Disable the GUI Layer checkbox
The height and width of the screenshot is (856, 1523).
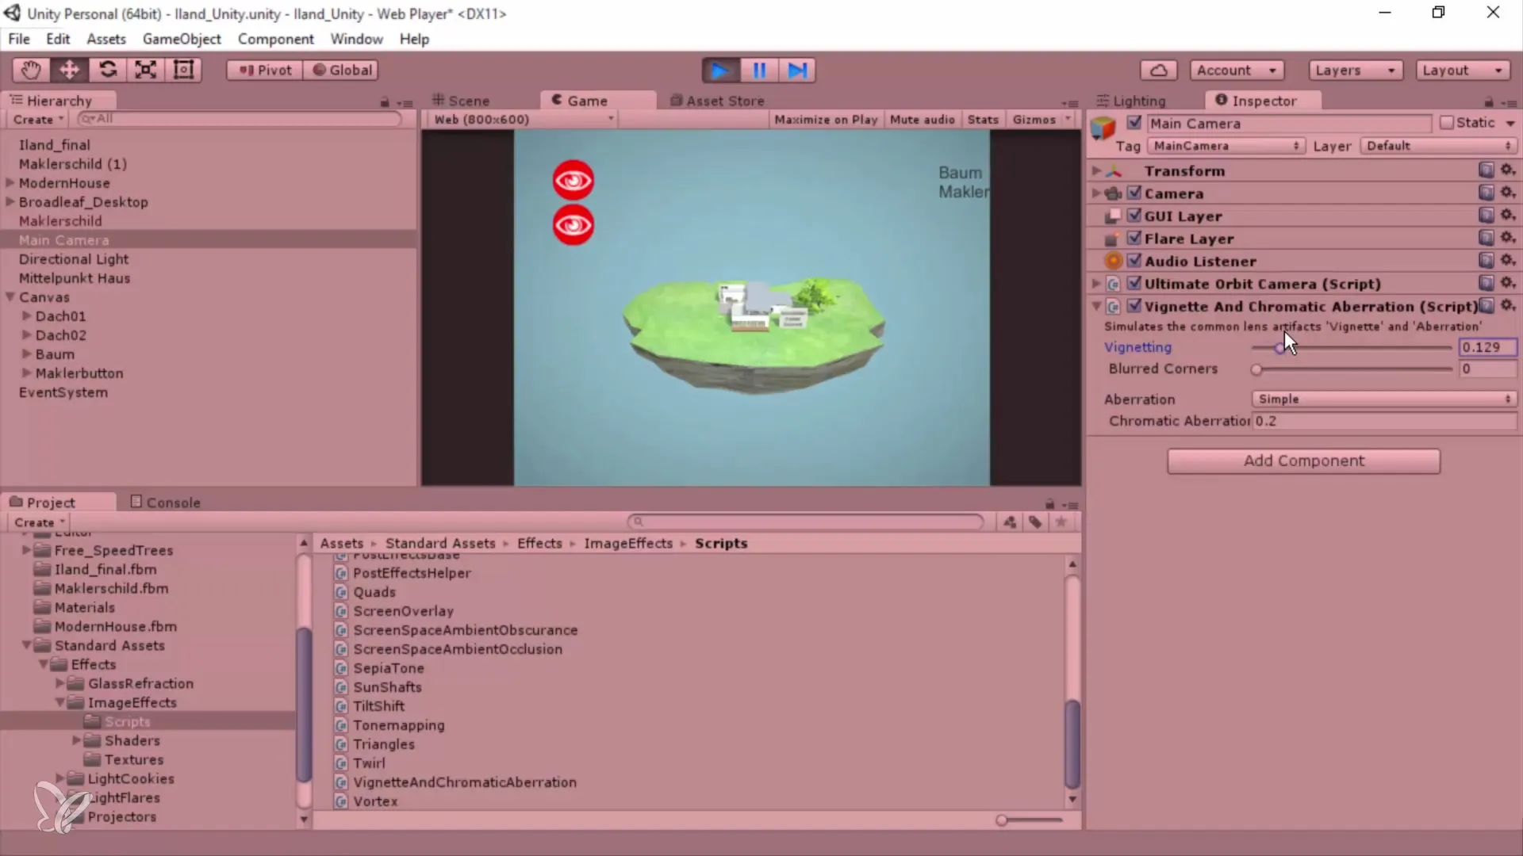(1134, 216)
